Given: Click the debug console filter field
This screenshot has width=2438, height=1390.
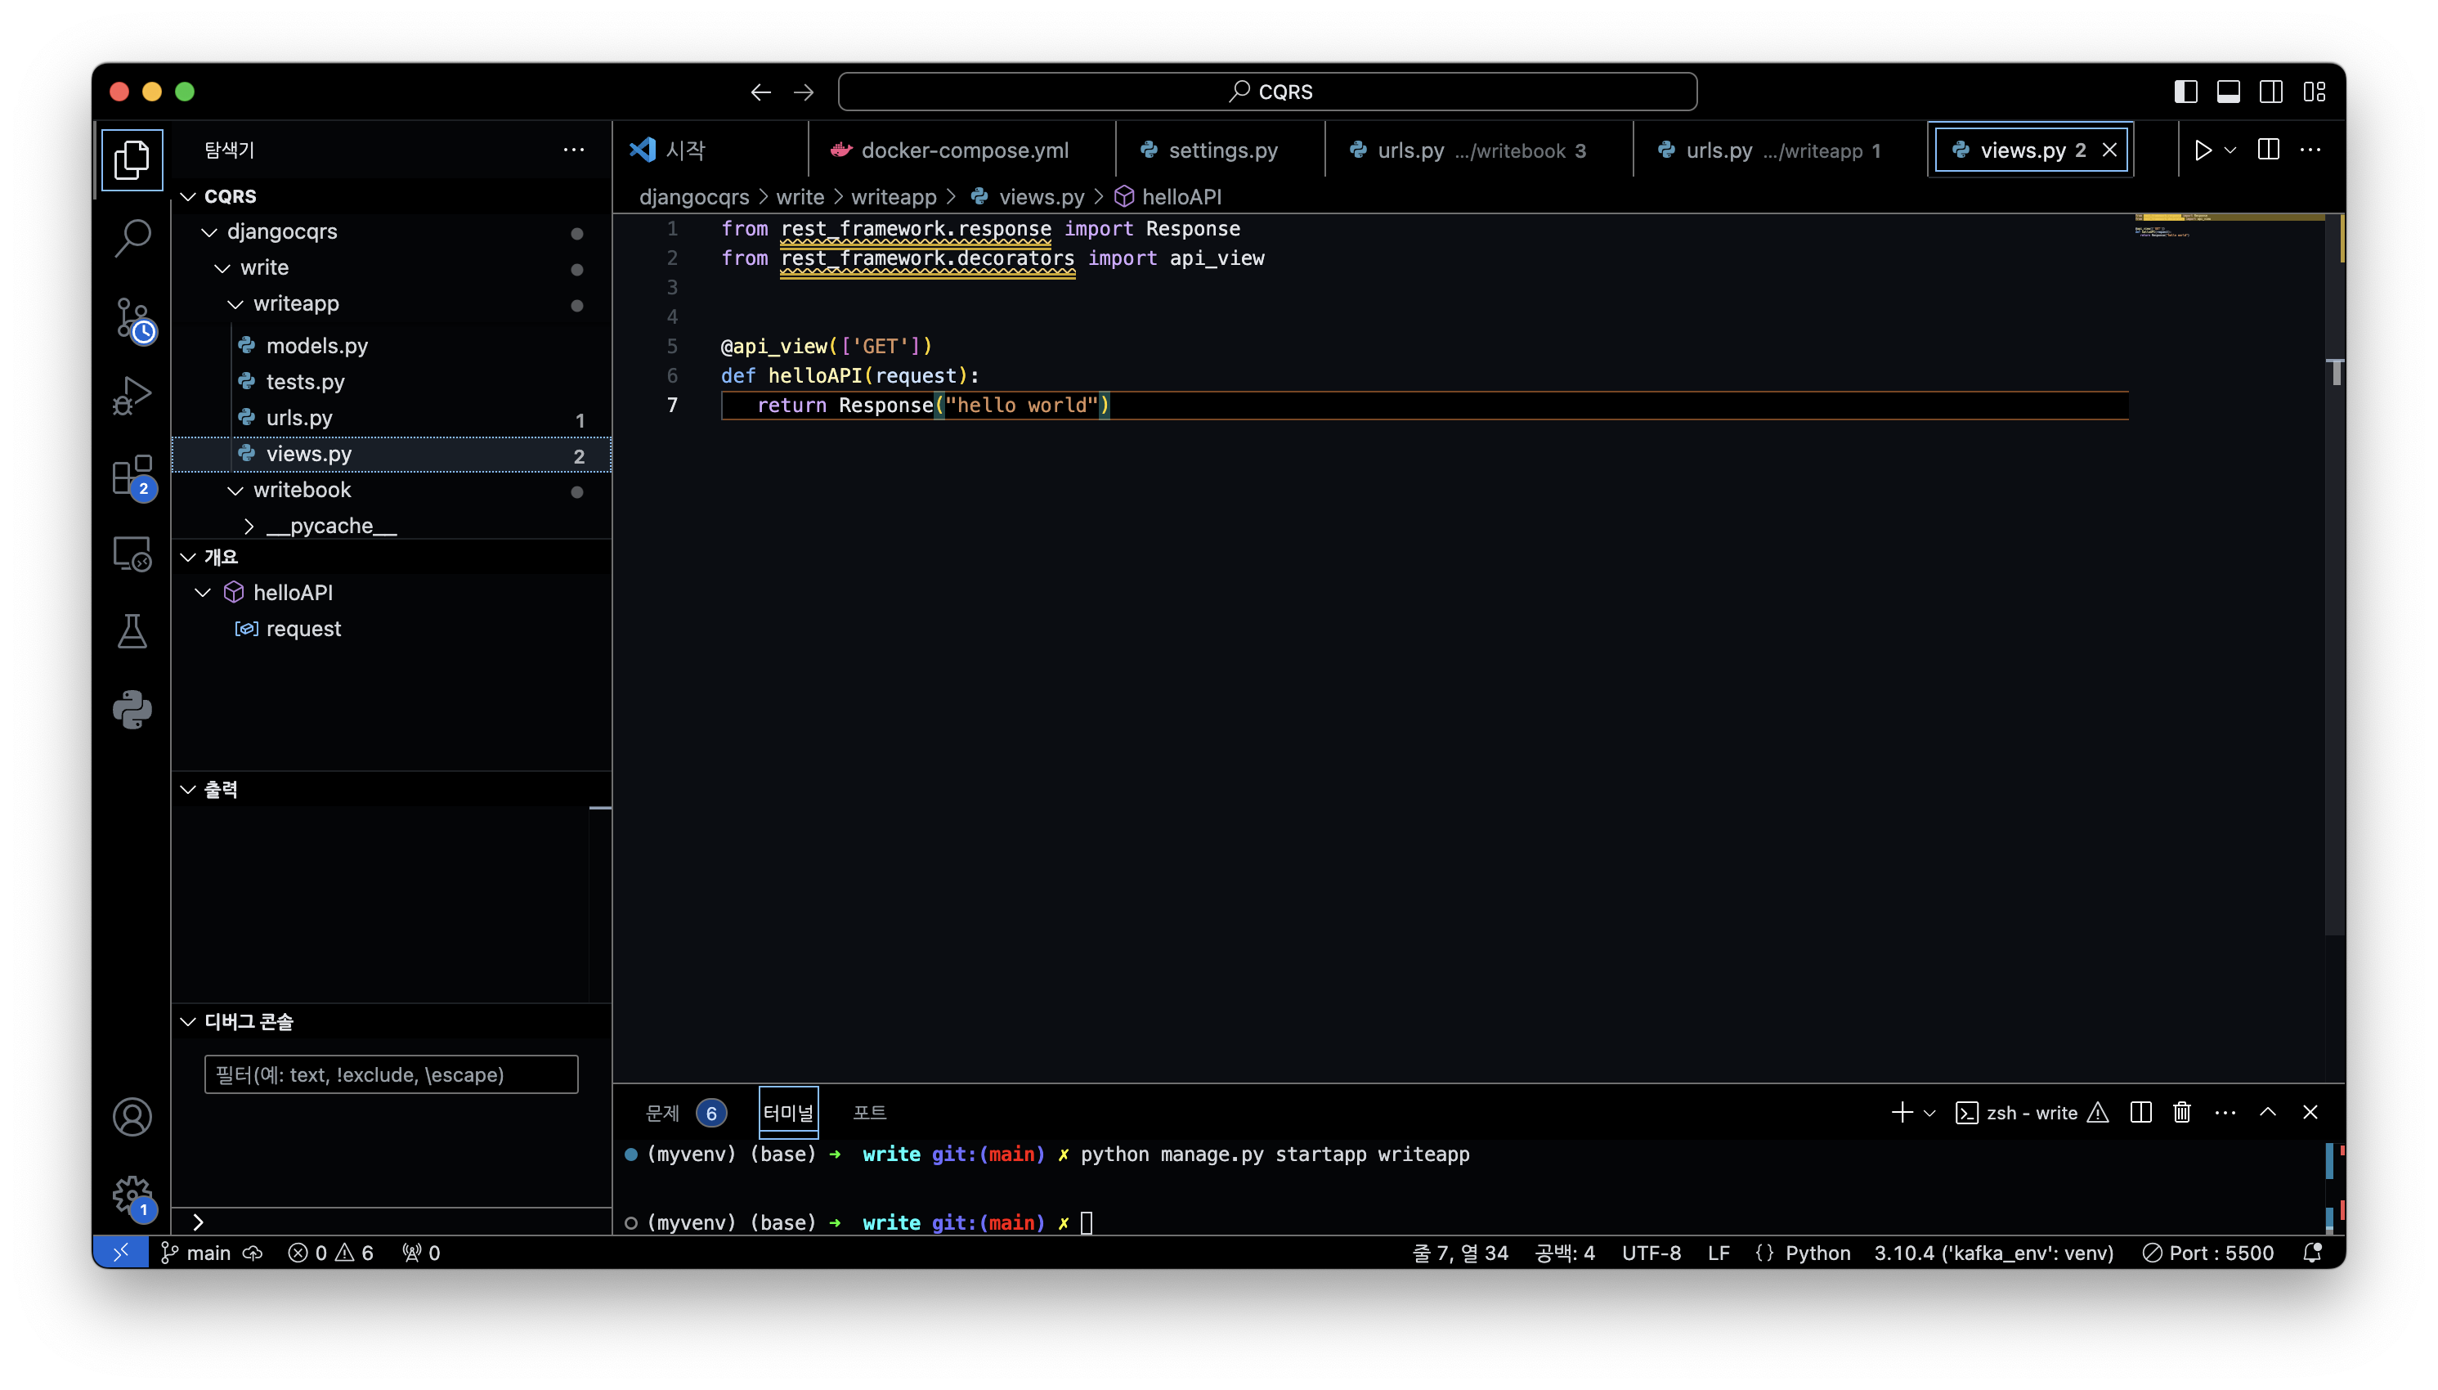Looking at the screenshot, I should [391, 1074].
